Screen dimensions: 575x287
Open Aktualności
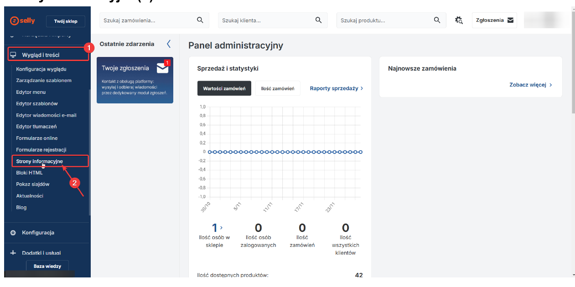[30, 196]
